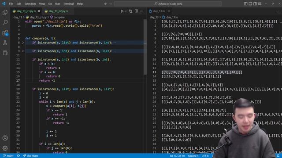Click '[[],10,6,9,9,0]]' input line
This screenshot has height=158, width=282.
pyautogui.click(x=177, y=140)
